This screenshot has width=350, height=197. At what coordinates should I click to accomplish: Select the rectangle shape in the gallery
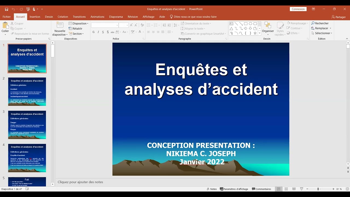tap(246, 24)
